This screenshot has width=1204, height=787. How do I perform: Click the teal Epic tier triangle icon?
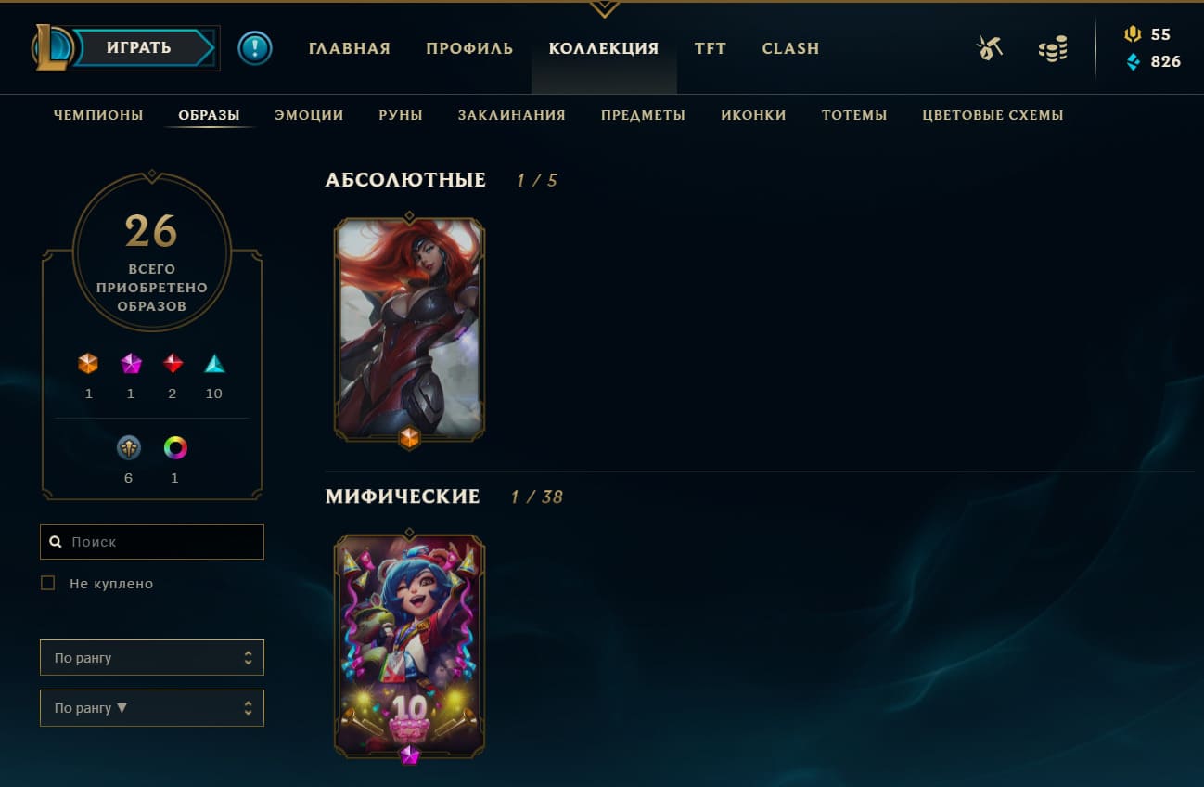215,364
